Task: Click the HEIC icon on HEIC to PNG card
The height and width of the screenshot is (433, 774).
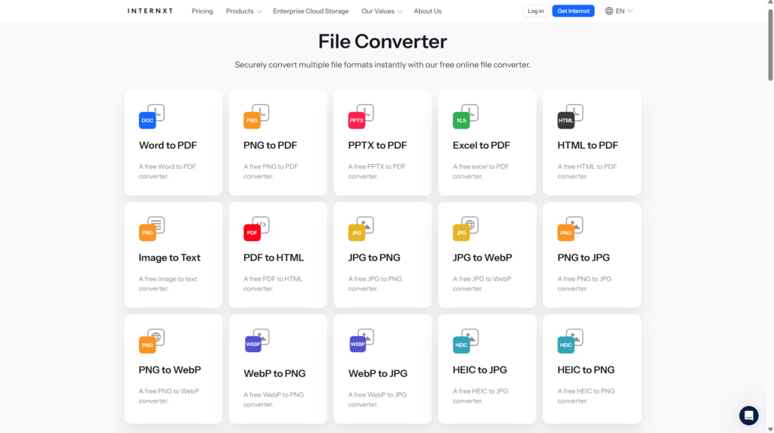Action: 566,345
